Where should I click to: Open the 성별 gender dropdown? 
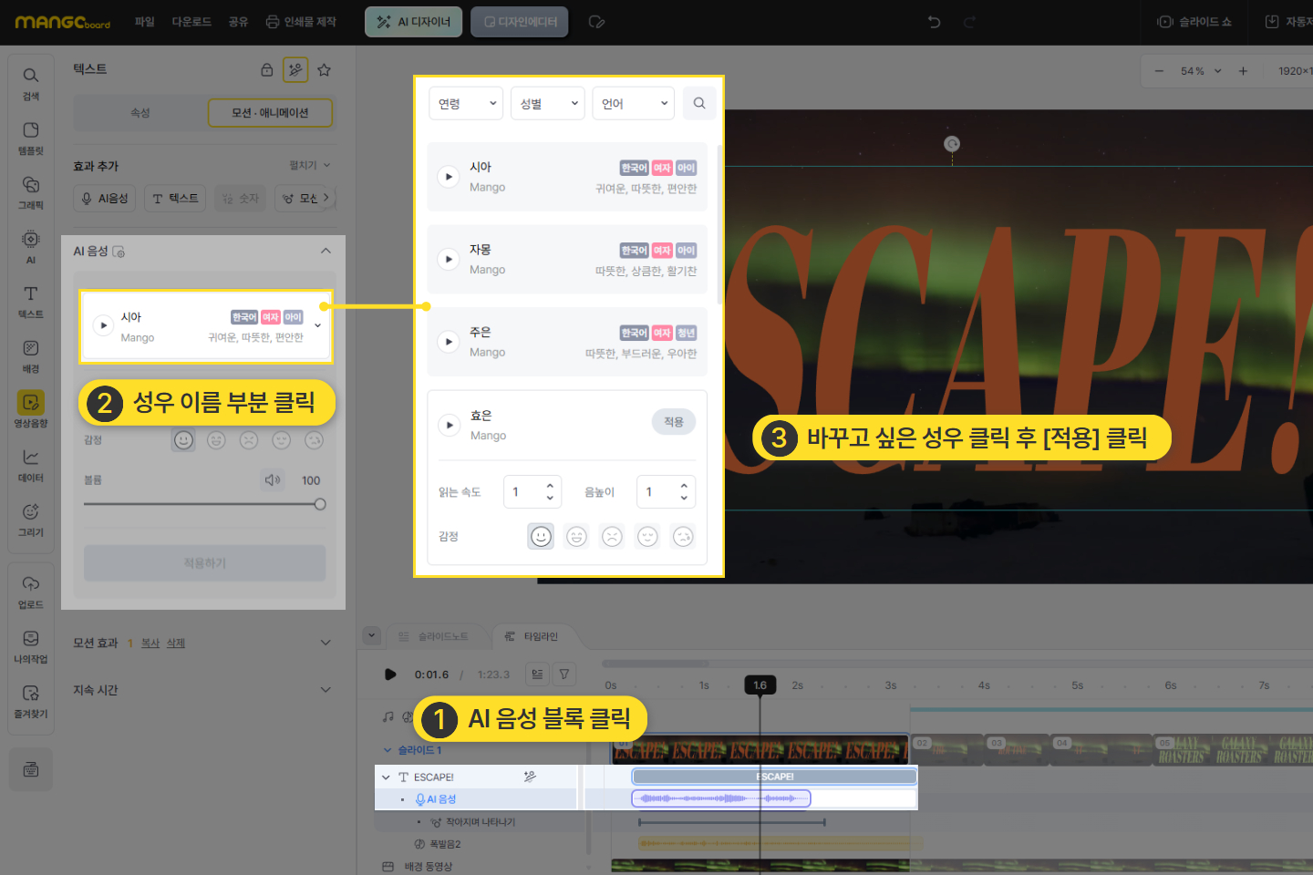(547, 104)
